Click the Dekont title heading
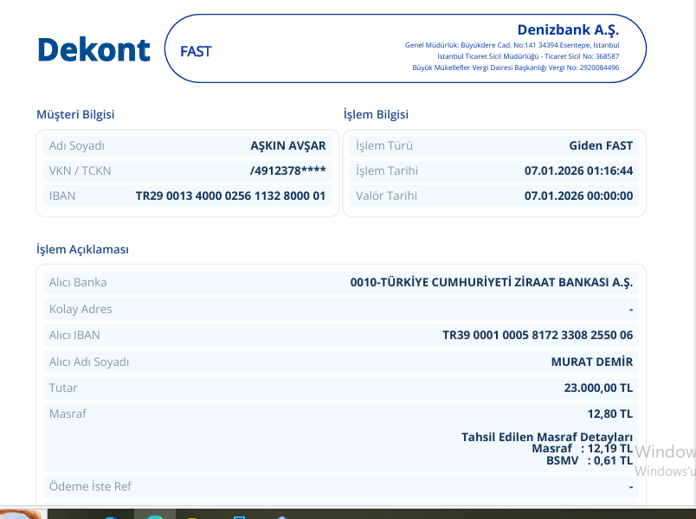 pyautogui.click(x=94, y=49)
